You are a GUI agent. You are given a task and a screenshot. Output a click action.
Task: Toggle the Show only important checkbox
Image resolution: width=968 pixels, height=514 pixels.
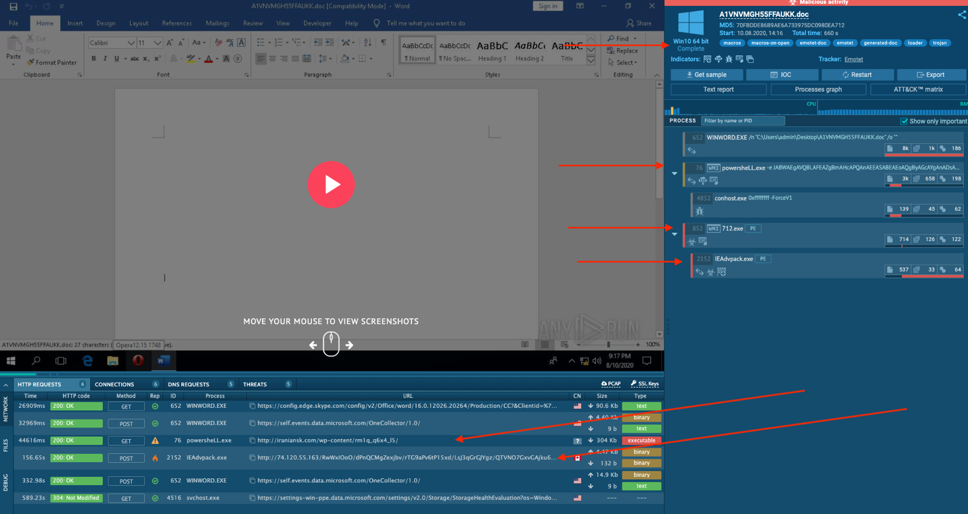(904, 122)
